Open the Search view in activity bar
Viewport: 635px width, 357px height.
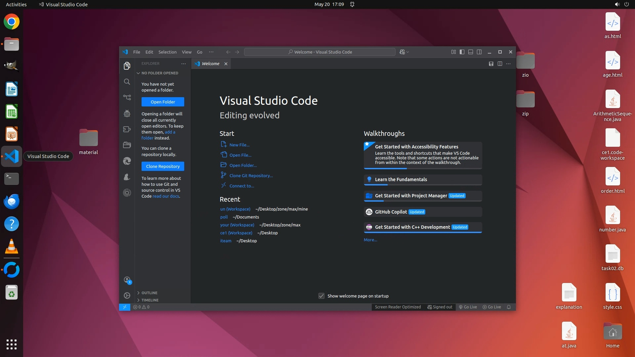(x=127, y=82)
